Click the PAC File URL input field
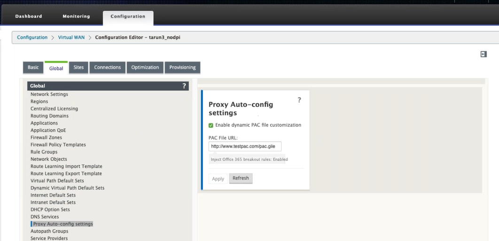Image resolution: width=499 pixels, height=241 pixels. coord(245,146)
